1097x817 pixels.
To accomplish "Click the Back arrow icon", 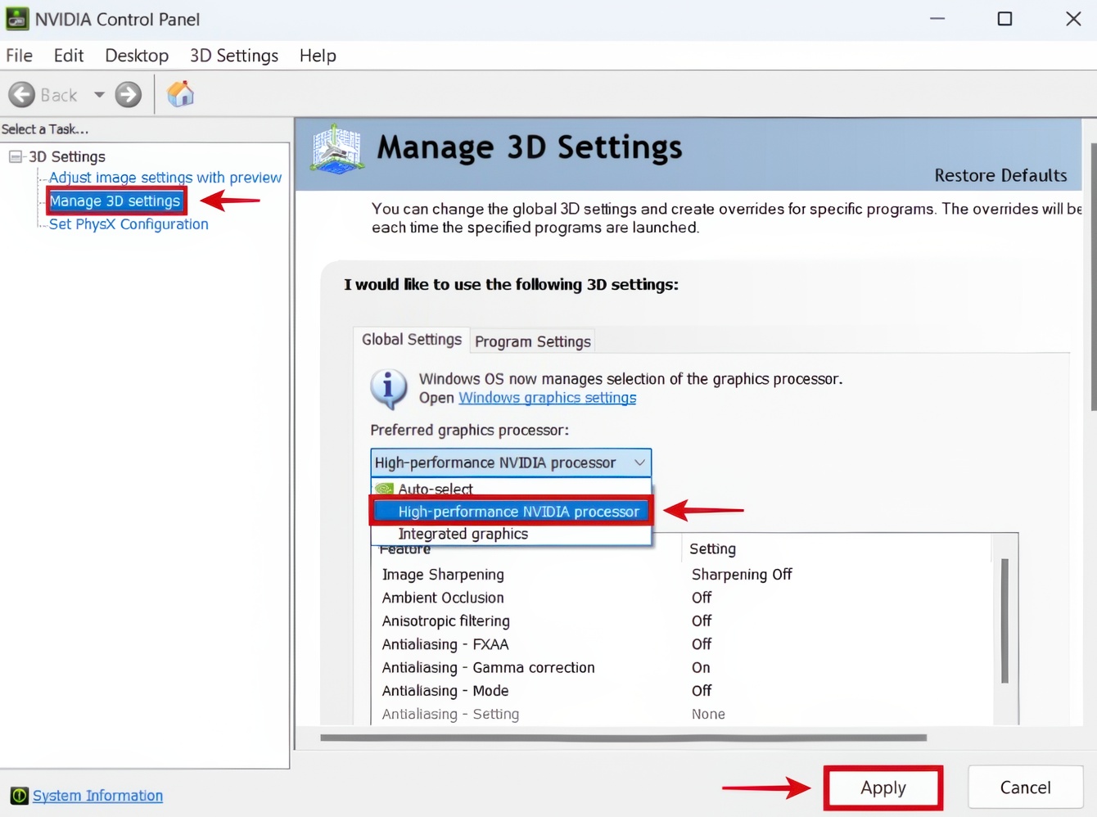I will click(22, 95).
